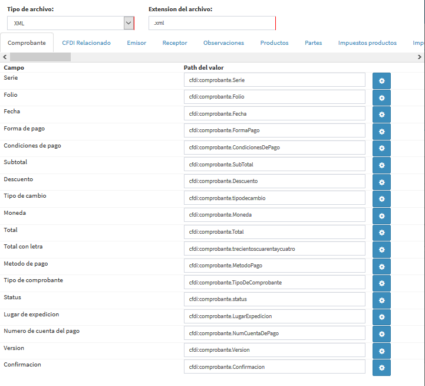Open gear options for Status field
The height and width of the screenshot is (386, 425).
click(x=381, y=300)
